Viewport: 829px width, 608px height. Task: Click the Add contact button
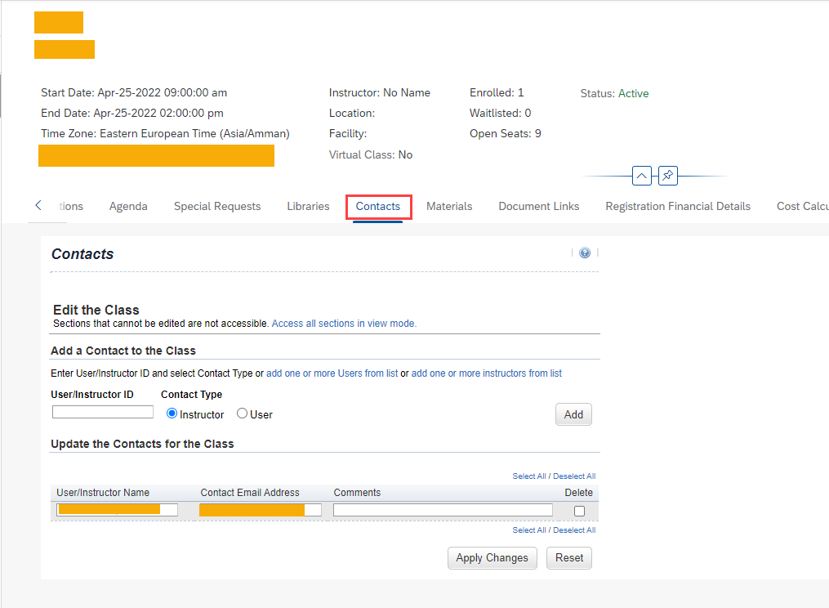point(573,414)
